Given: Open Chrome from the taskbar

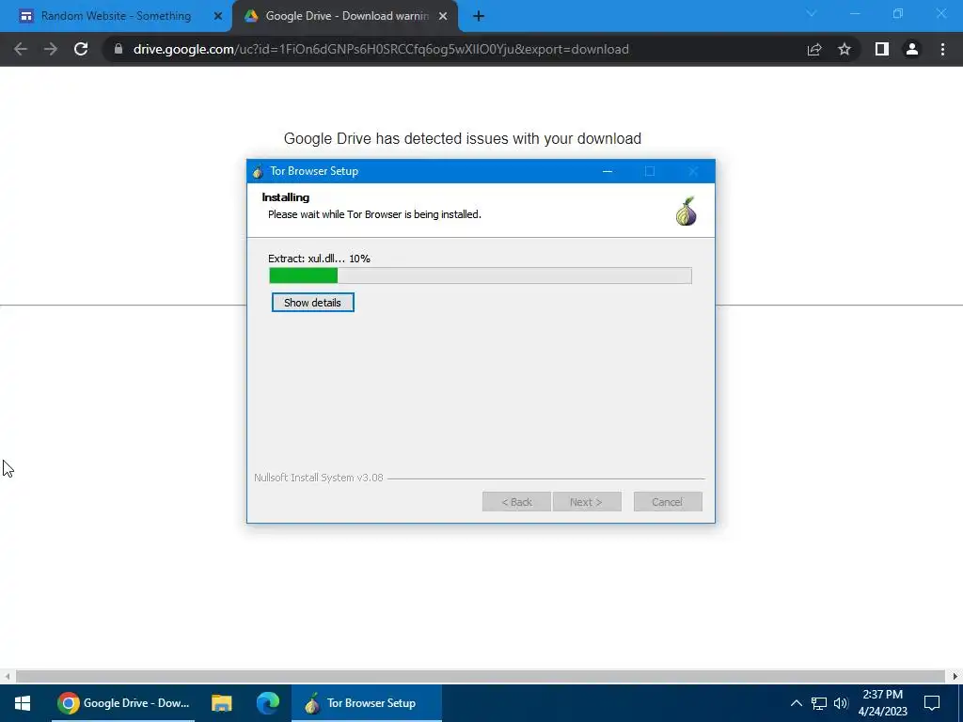Looking at the screenshot, I should [123, 703].
